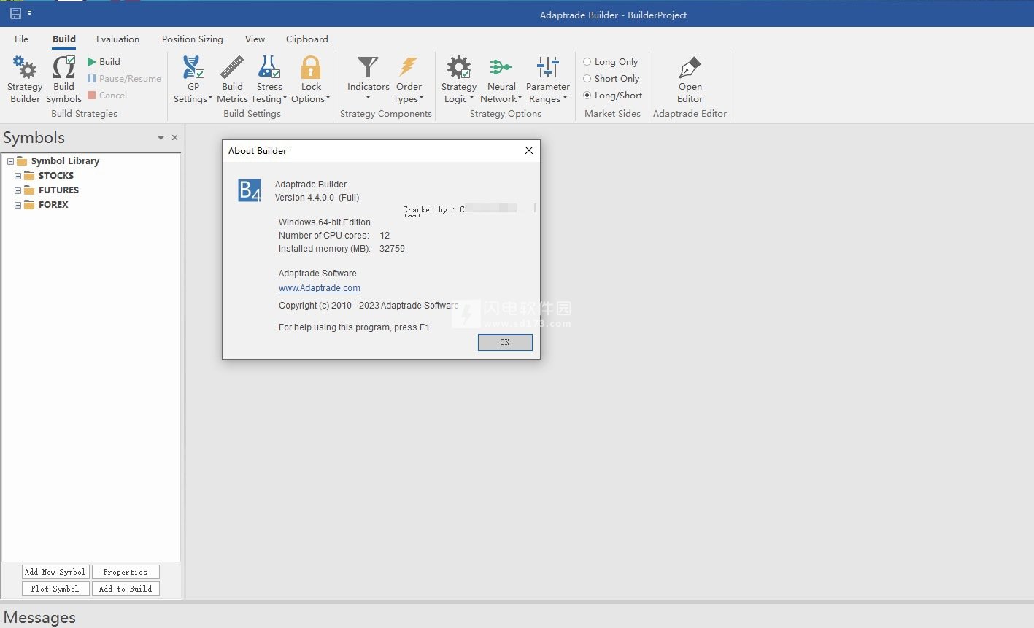Viewport: 1034px width, 628px height.
Task: Click the Windows 64-bit Edition text
Action: point(325,222)
